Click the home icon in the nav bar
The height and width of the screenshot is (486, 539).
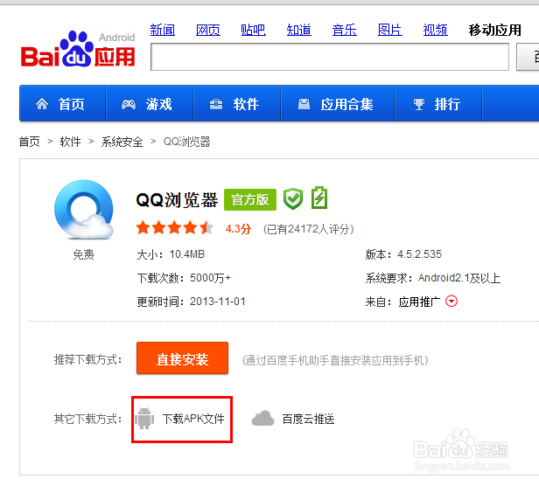click(42, 104)
